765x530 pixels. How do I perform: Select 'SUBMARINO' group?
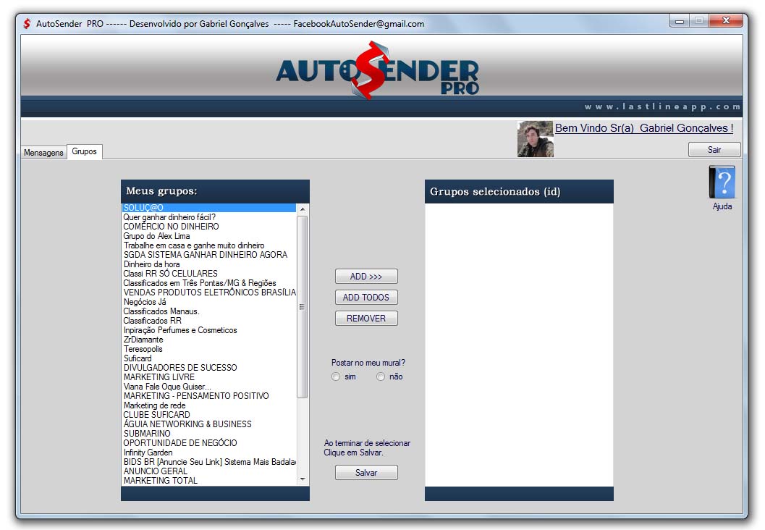click(209, 434)
